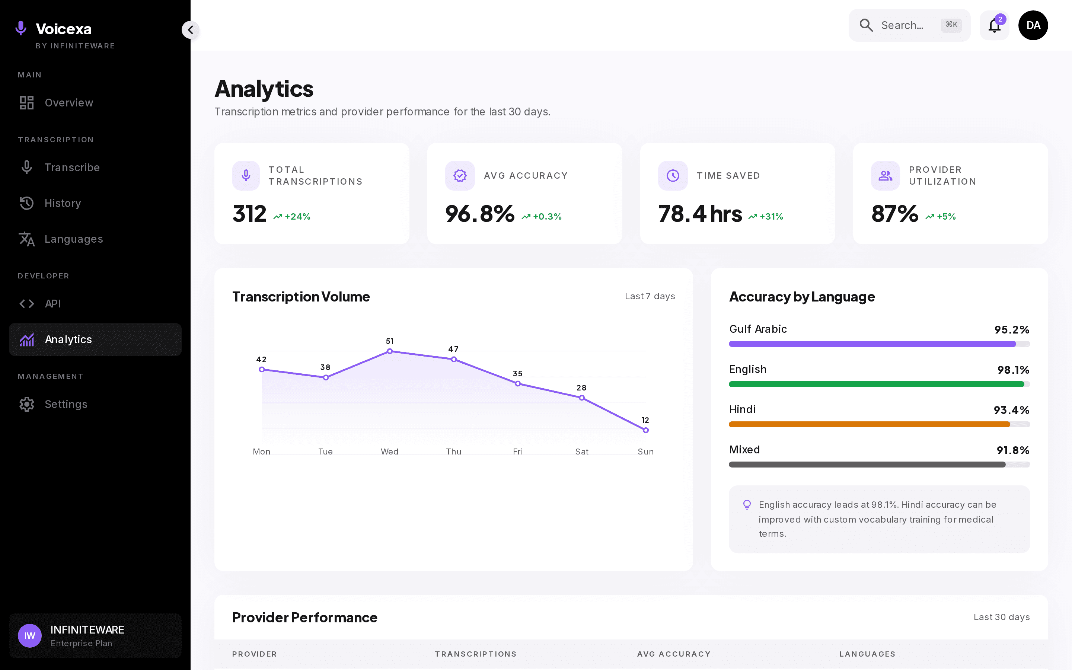The height and width of the screenshot is (670, 1072).
Task: Click the English green accuracy bar
Action: click(876, 384)
